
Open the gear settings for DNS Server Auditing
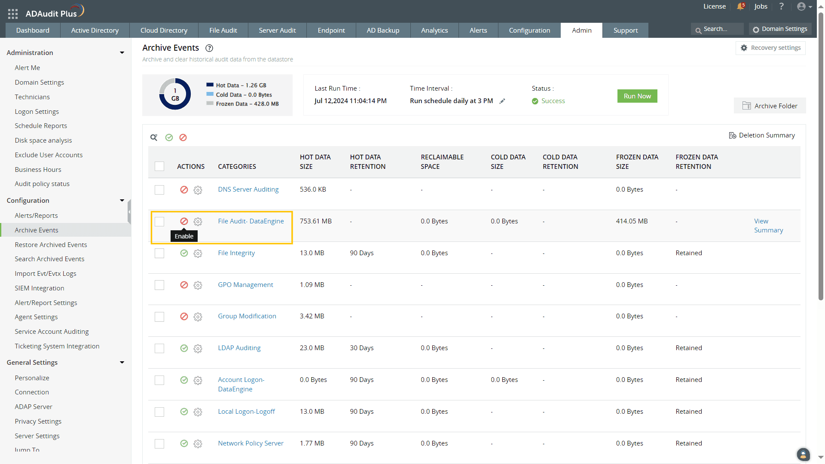[x=198, y=190]
